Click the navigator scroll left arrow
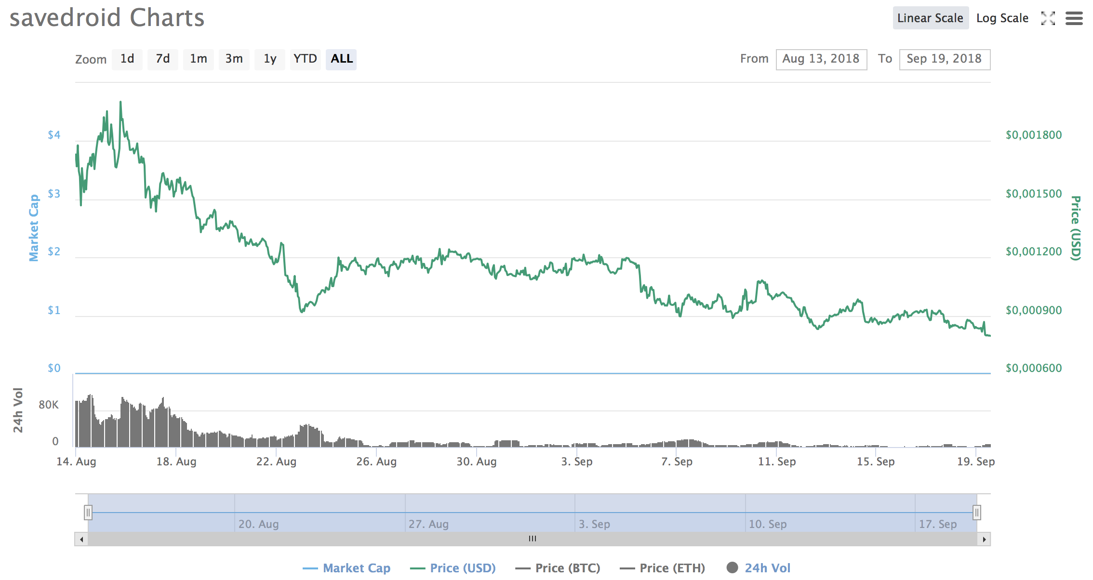 click(x=81, y=539)
